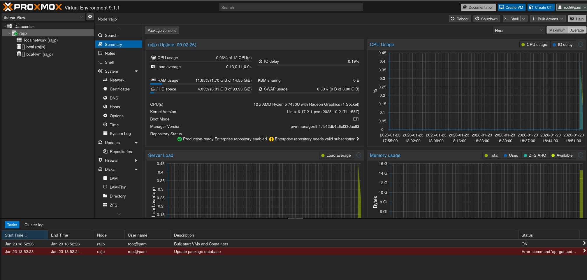Open Search in node menu
This screenshot has height=280, width=587.
point(119,36)
